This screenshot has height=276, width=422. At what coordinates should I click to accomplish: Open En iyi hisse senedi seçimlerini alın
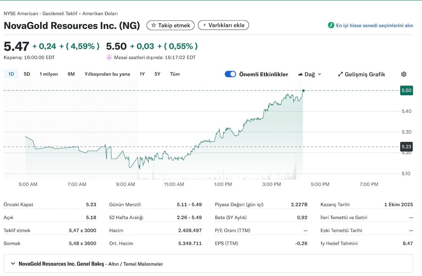(375, 25)
